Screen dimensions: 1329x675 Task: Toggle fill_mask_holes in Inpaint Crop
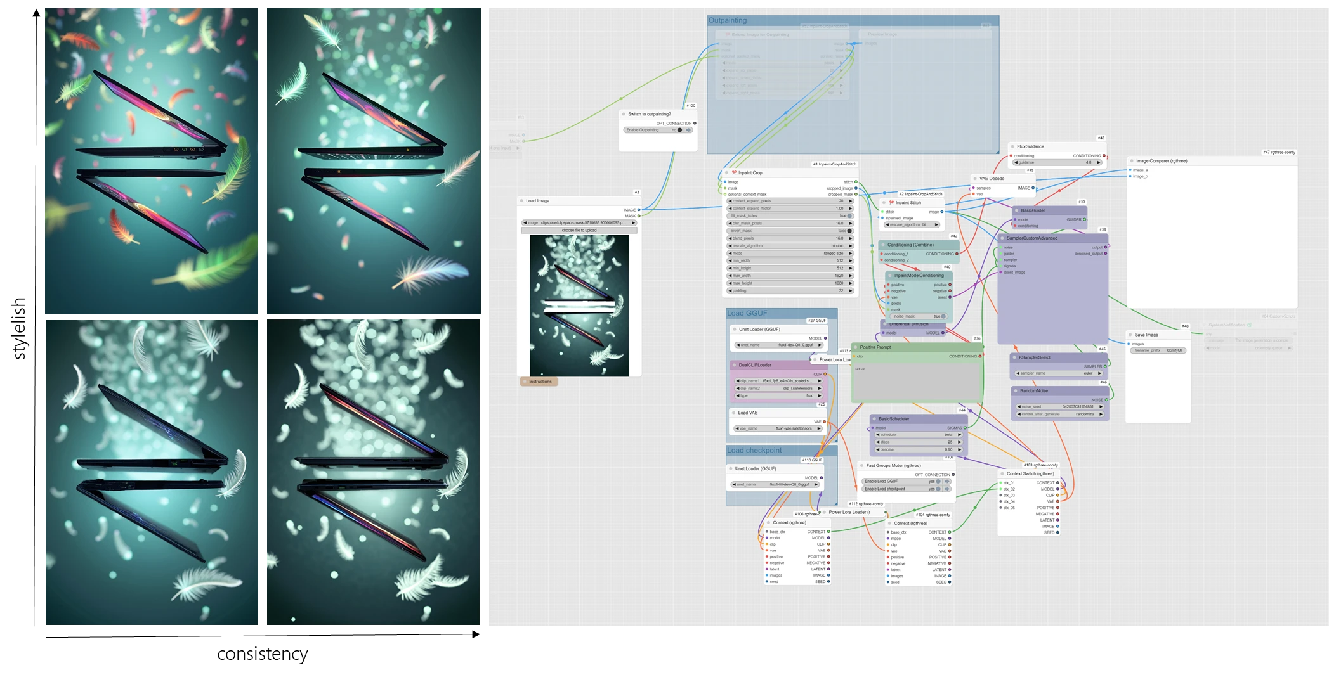click(849, 216)
